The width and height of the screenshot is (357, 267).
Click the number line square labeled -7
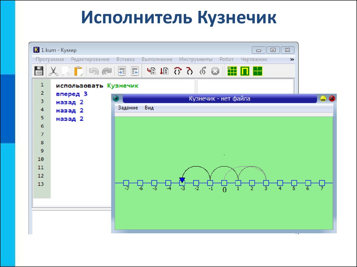pos(126,183)
